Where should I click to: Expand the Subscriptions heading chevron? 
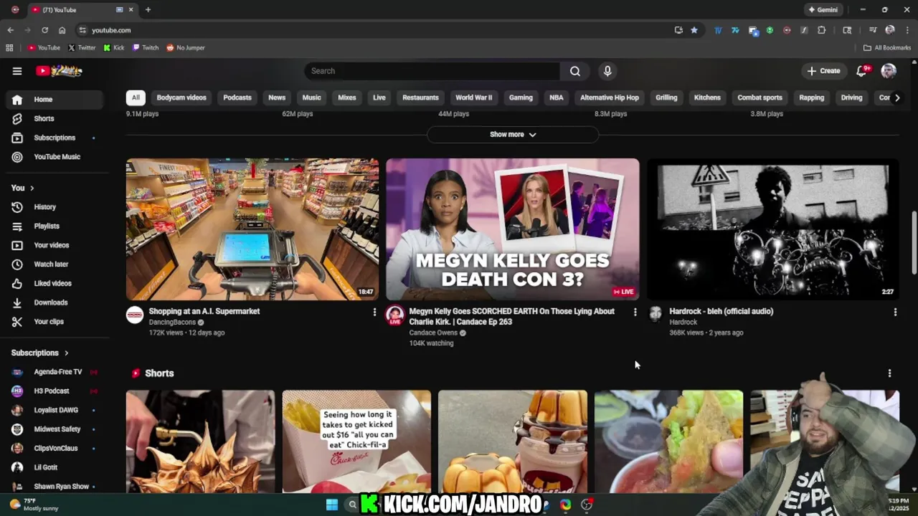[x=66, y=353]
